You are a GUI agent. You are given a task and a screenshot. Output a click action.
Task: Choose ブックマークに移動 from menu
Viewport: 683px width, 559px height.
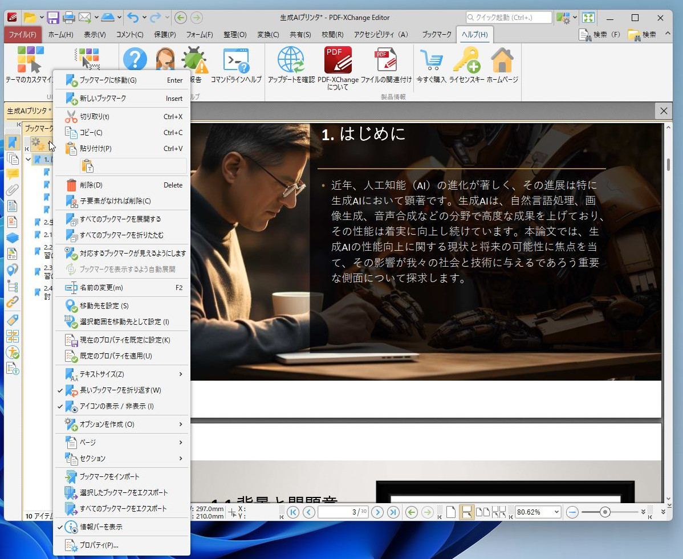point(122,80)
